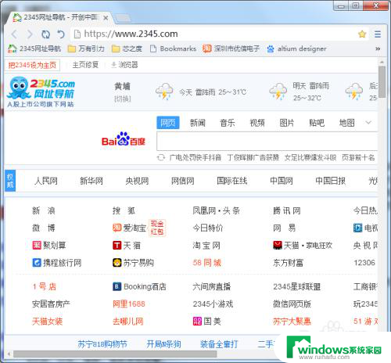391x363 pixels.
Task: Click the browser back arrow
Action: pyautogui.click(x=15, y=34)
